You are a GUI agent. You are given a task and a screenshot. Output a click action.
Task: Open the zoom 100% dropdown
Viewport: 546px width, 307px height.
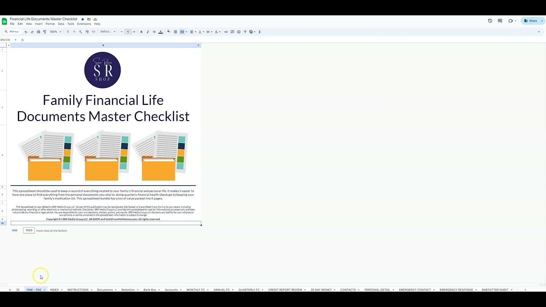(55, 32)
